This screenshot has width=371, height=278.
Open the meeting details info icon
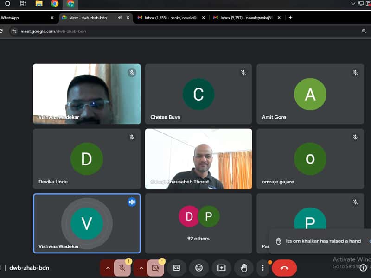(363, 268)
